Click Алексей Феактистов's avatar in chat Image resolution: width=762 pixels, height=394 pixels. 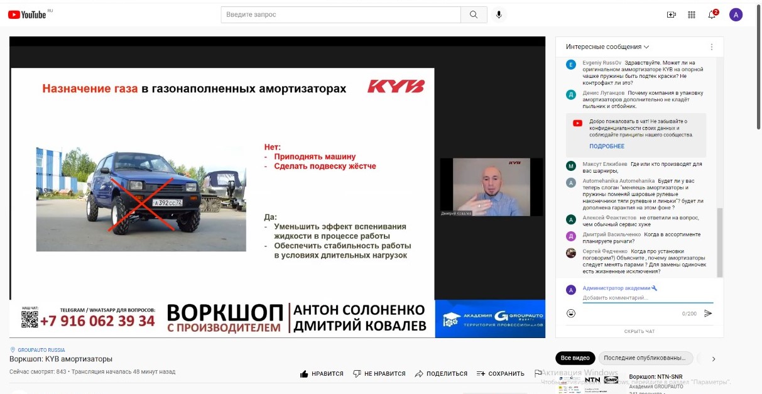coord(571,219)
